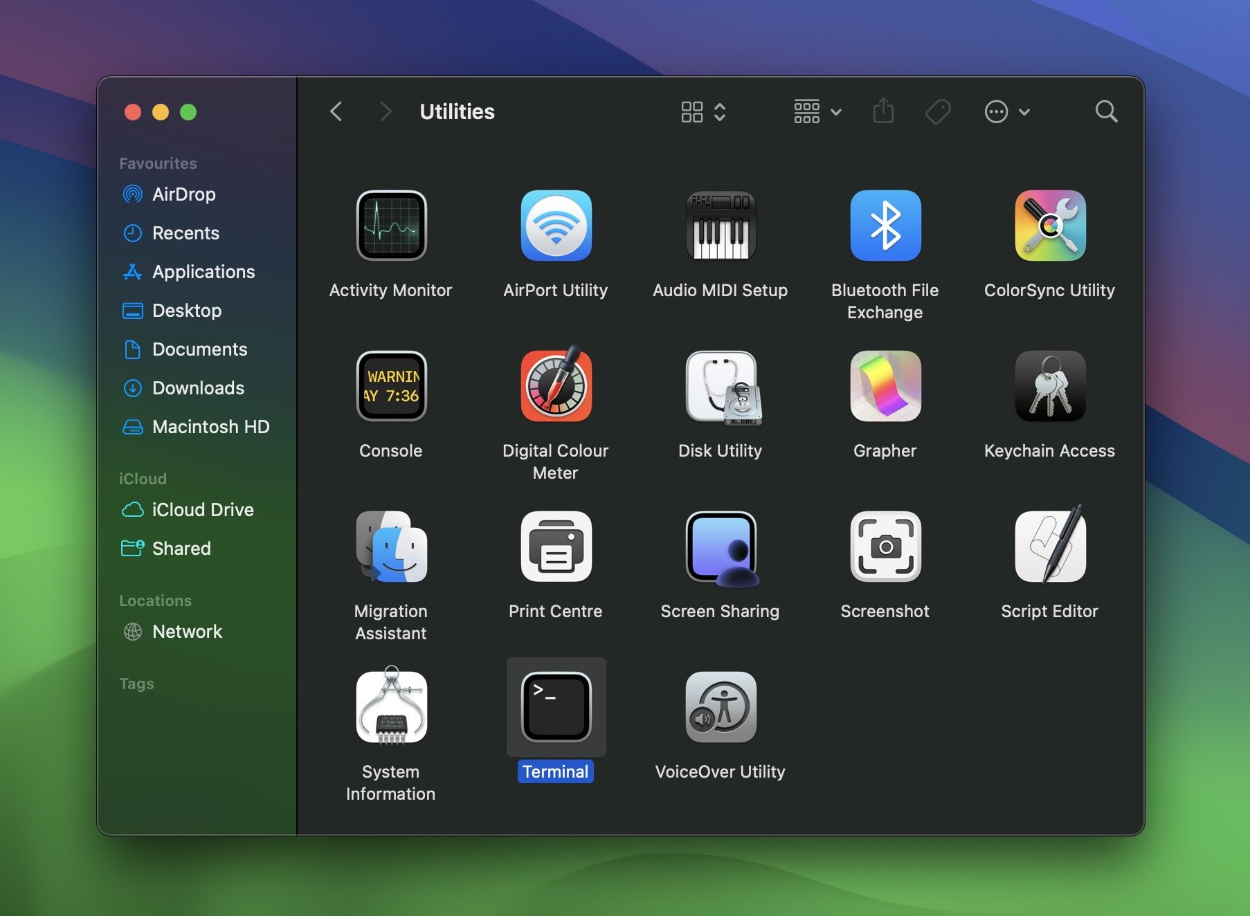Screen dimensions: 1250x916
Task: Click the Terminal name label
Action: pos(556,771)
